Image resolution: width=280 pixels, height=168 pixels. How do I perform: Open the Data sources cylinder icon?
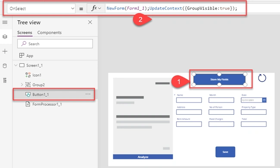pyautogui.click(x=5, y=66)
